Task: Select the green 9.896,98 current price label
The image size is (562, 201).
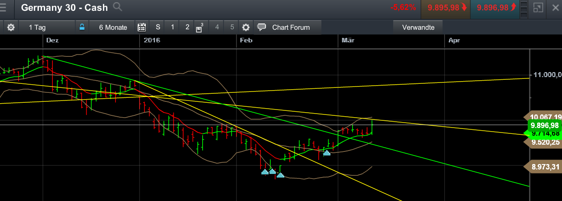Action: point(544,125)
